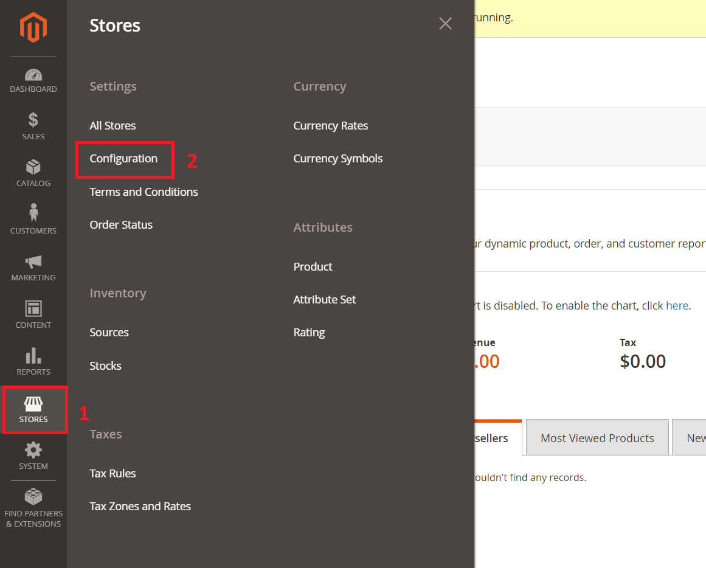This screenshot has height=568, width=706.
Task: Click the System sidebar icon
Action: [33, 457]
